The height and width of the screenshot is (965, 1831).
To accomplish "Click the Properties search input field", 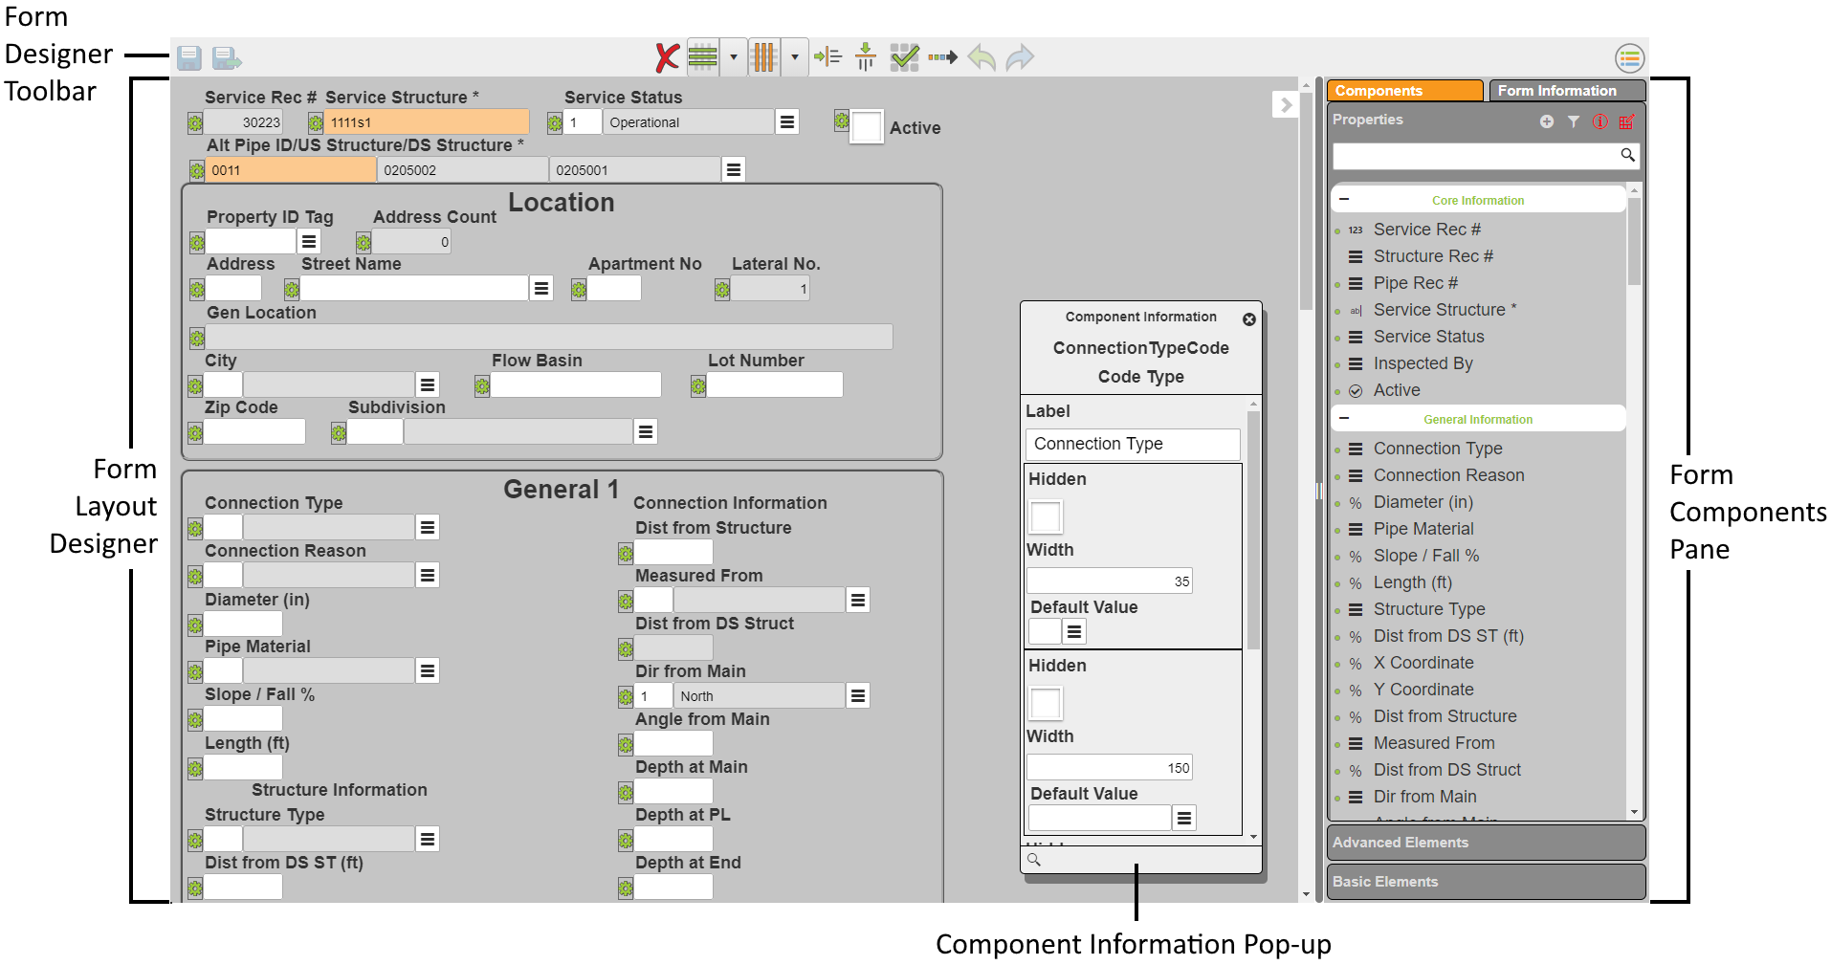I will (1476, 155).
